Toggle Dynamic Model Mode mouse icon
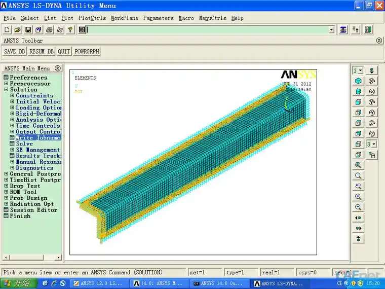Image resolution: width=385 pixels, height=289 pixels. pos(372,155)
